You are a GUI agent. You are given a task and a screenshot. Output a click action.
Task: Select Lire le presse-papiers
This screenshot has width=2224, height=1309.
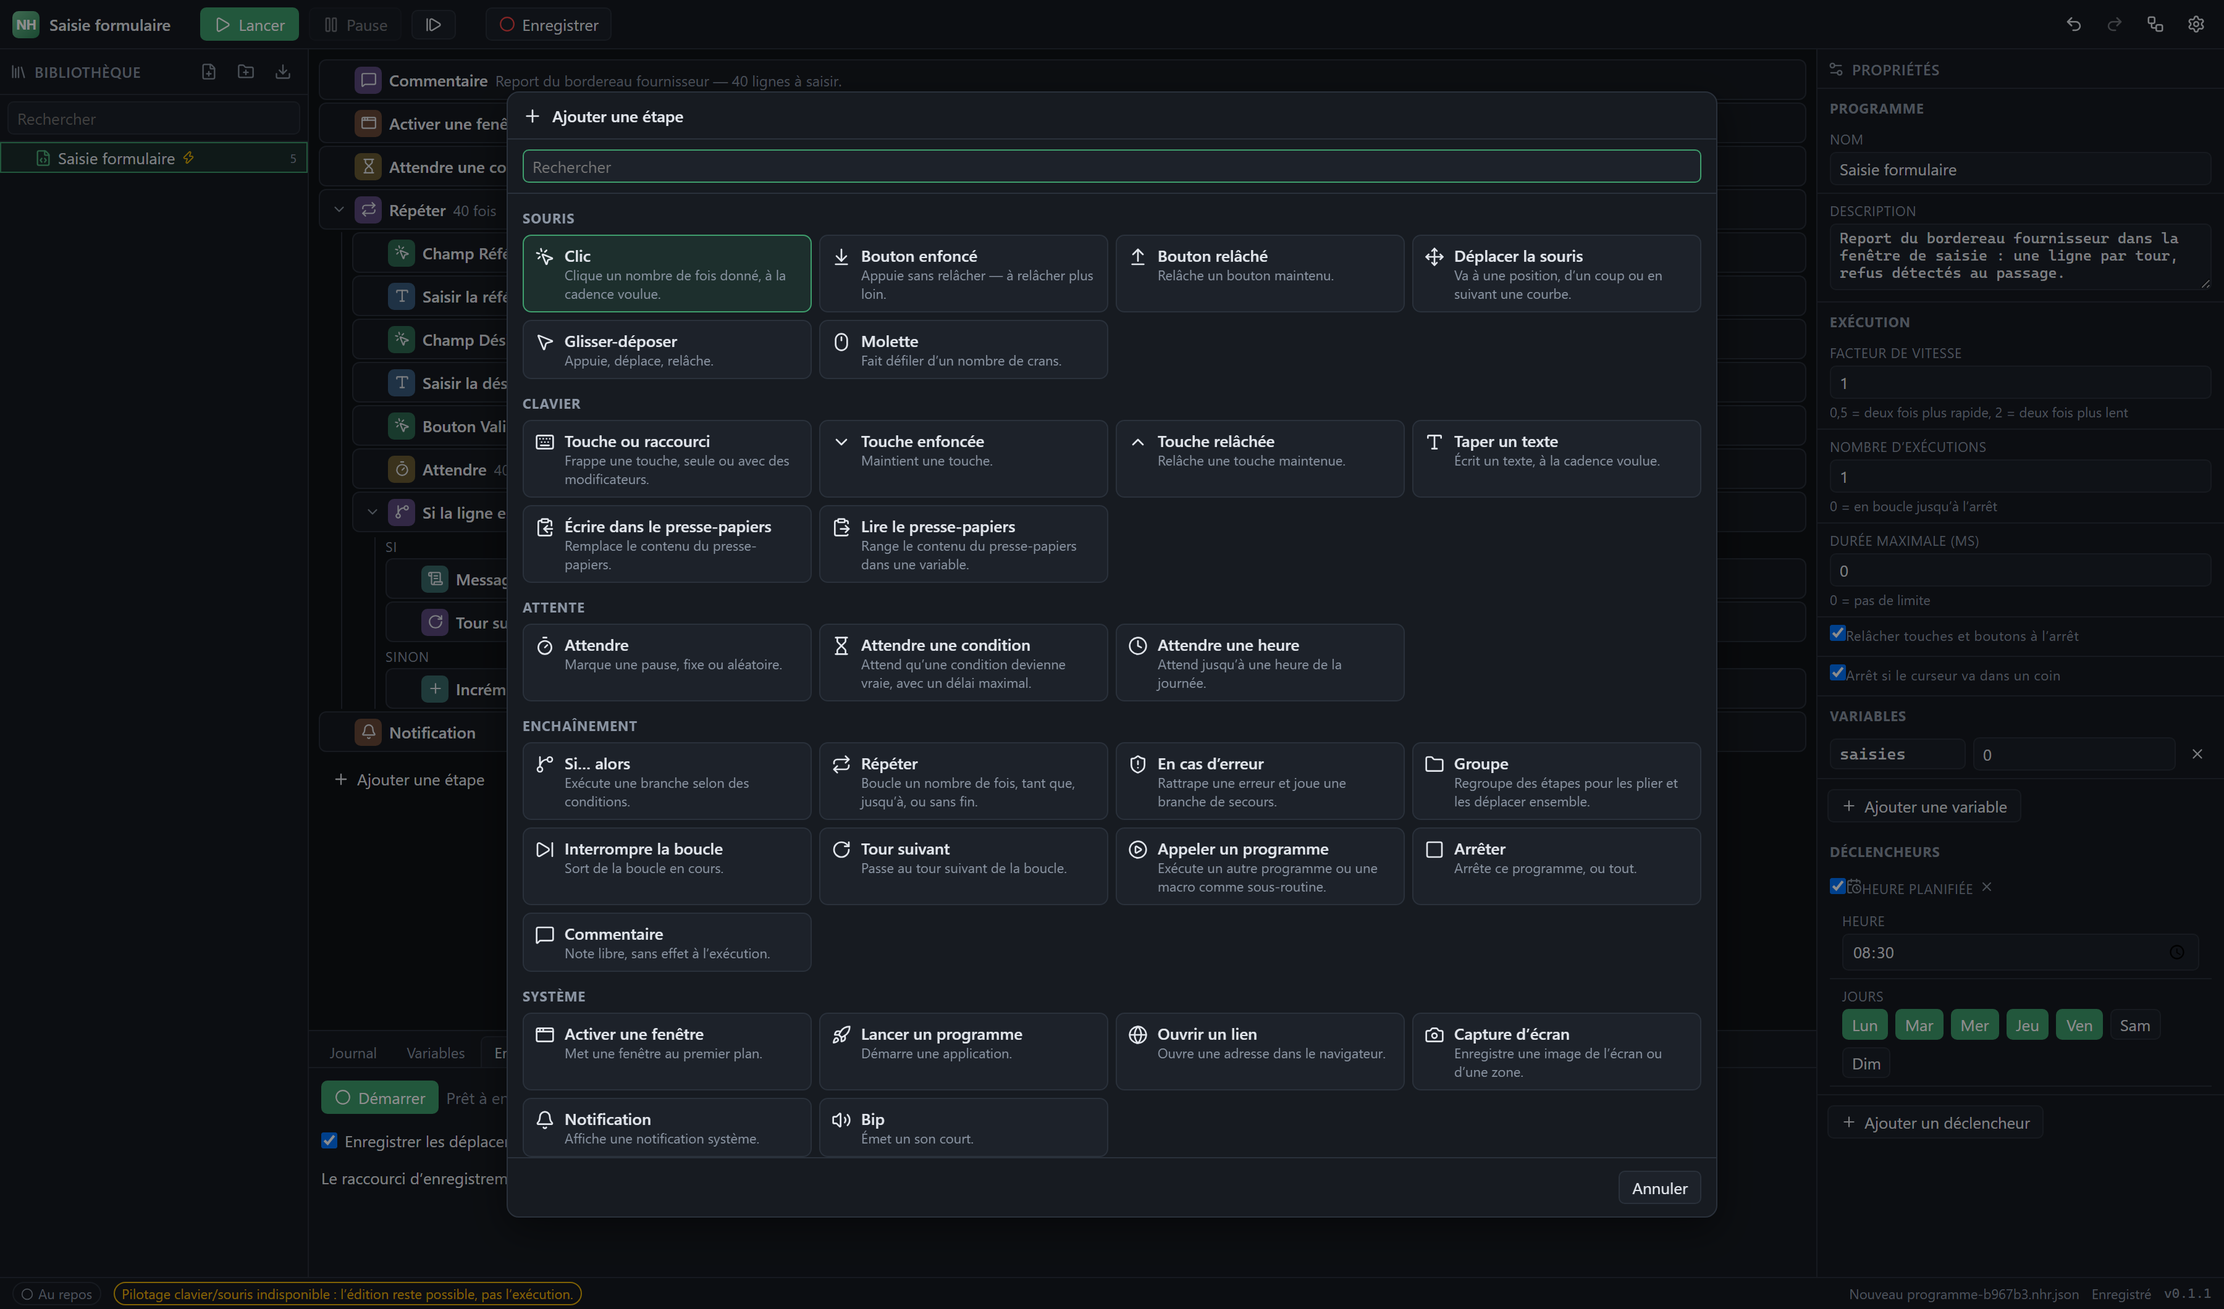pyautogui.click(x=963, y=544)
